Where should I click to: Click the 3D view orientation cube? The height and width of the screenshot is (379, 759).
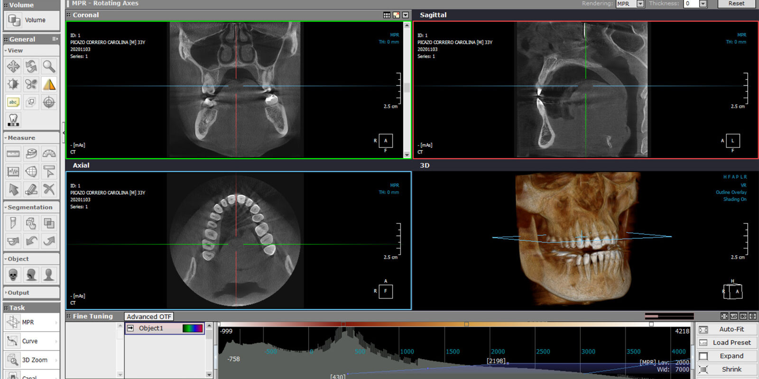tap(733, 291)
